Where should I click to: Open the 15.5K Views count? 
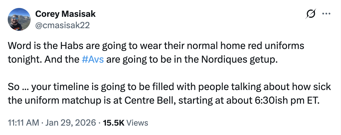click(113, 123)
